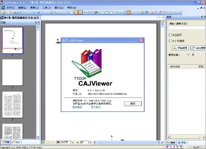Open the zoom percentage dropdown arrow

point(90,142)
